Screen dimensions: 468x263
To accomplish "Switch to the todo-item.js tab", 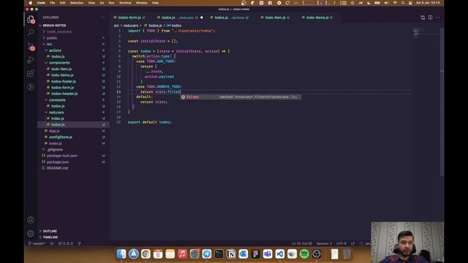I will pyautogui.click(x=275, y=18).
